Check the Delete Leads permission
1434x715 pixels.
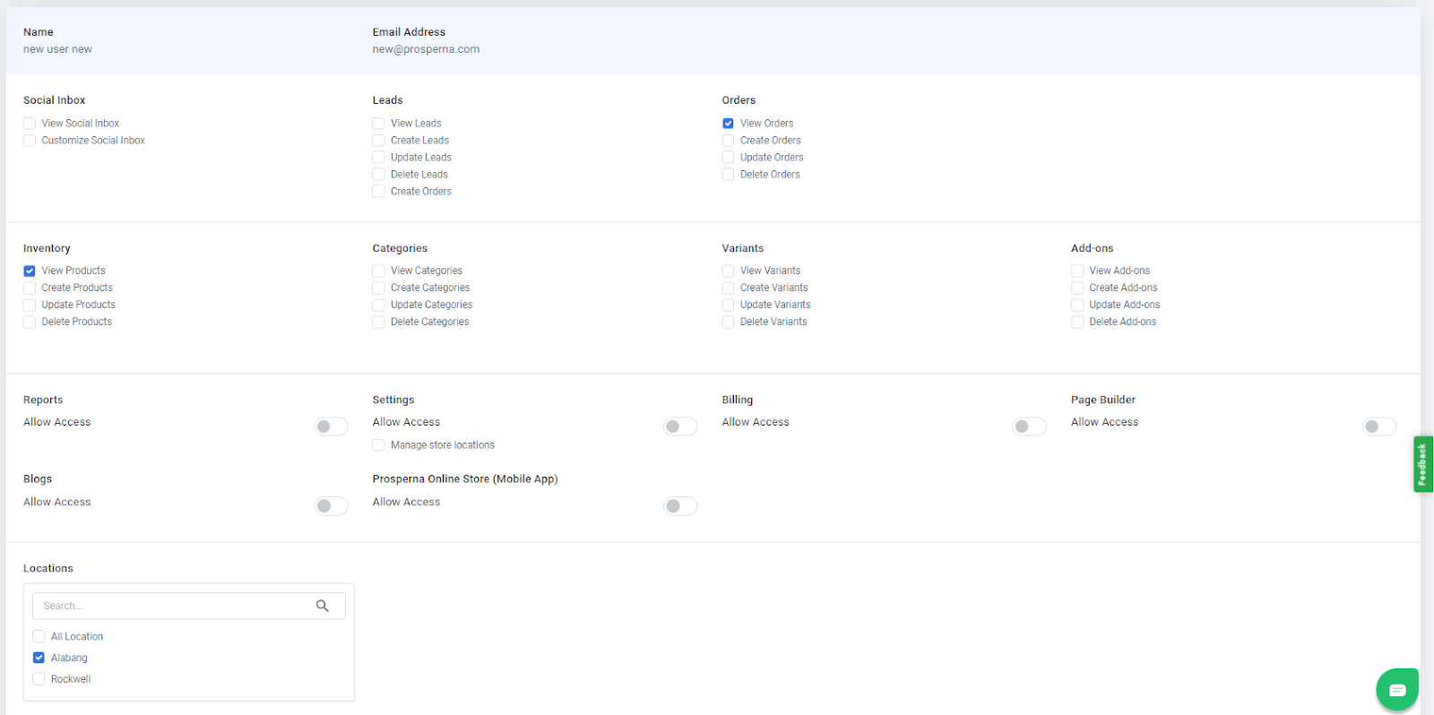[x=378, y=175]
